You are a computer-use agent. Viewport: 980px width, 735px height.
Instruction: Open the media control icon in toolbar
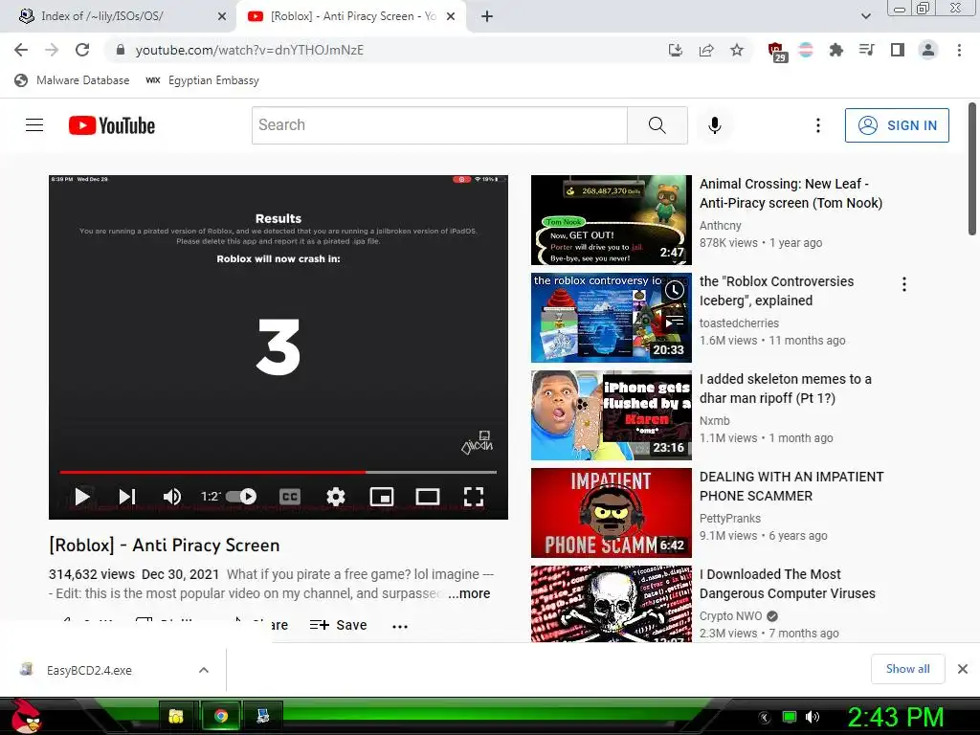(x=866, y=50)
